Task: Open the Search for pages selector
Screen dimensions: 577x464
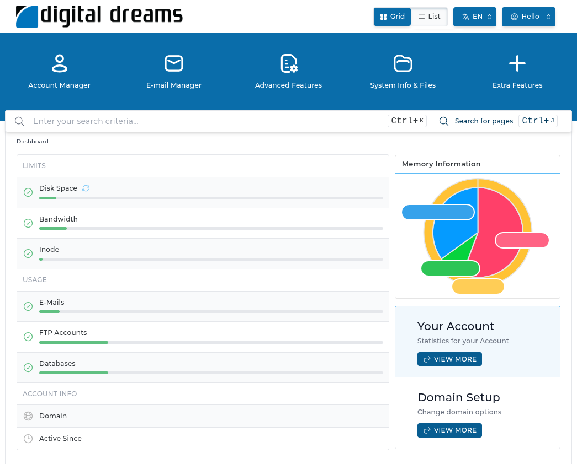Action: (484, 121)
